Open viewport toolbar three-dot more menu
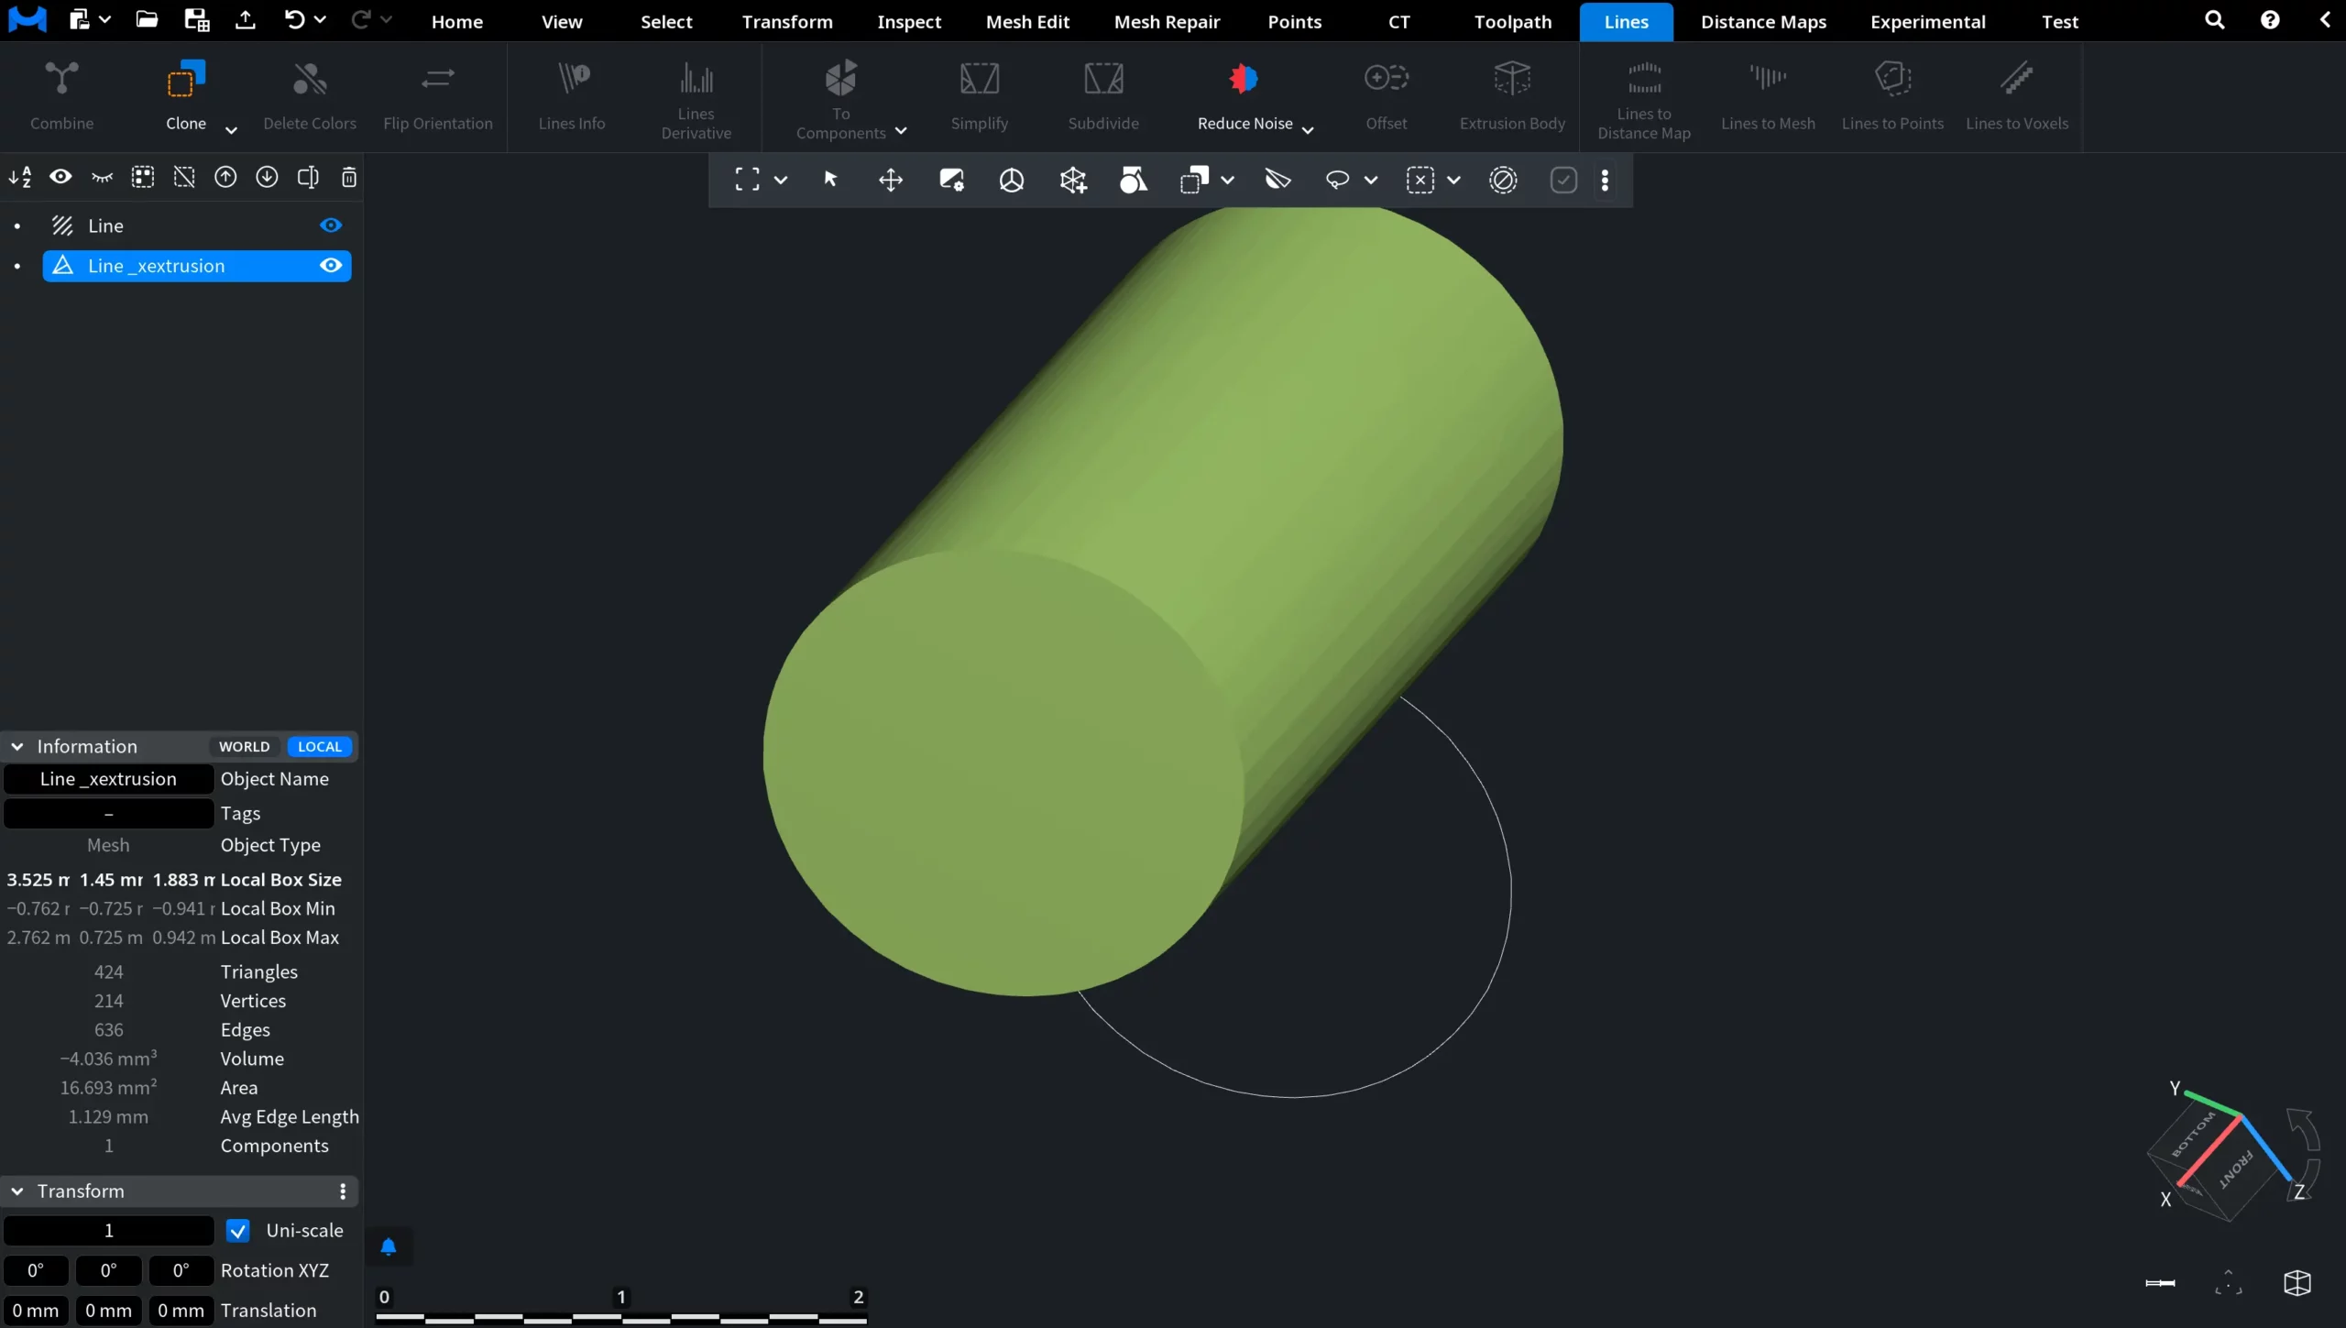 1605,181
